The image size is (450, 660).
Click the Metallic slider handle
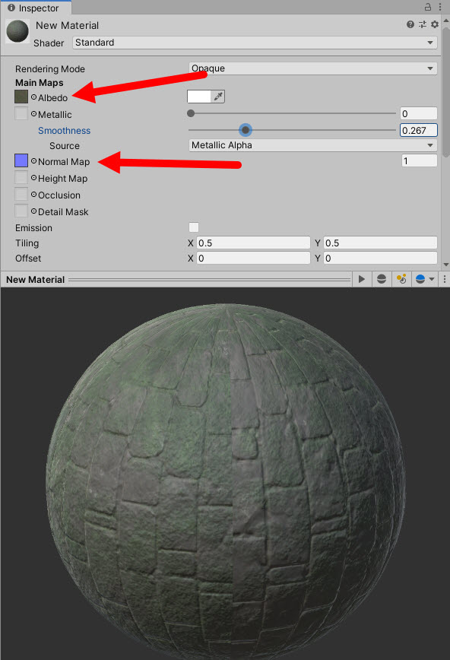point(191,113)
